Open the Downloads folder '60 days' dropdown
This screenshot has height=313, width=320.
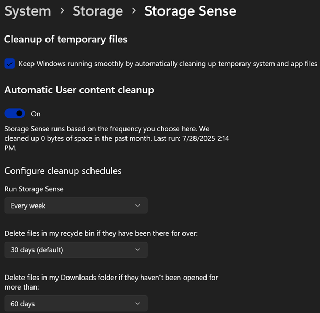(x=76, y=304)
